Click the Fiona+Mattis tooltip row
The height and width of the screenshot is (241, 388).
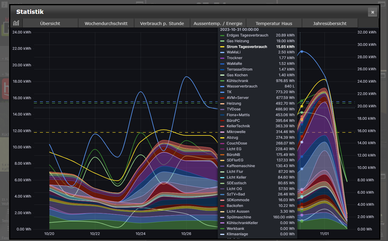tap(257, 115)
